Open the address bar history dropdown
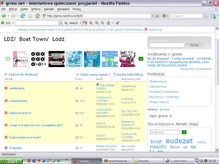Viewport: 219px width, 164px height. pos(153,16)
